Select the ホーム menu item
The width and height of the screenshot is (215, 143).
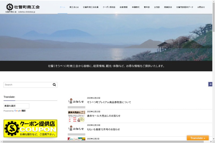click(x=62, y=7)
